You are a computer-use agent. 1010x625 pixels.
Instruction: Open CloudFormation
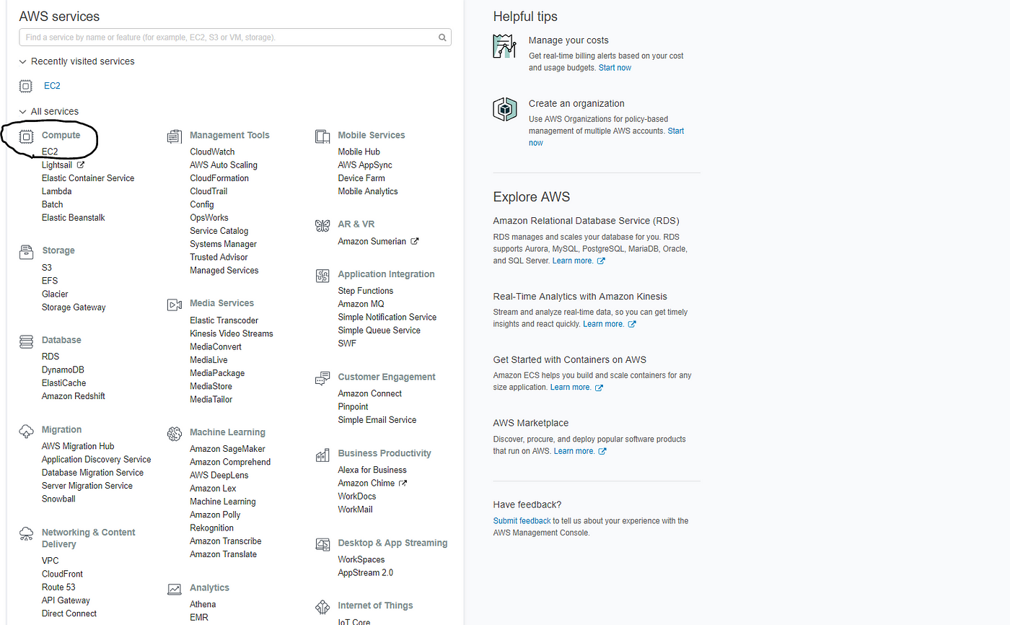[x=219, y=178]
